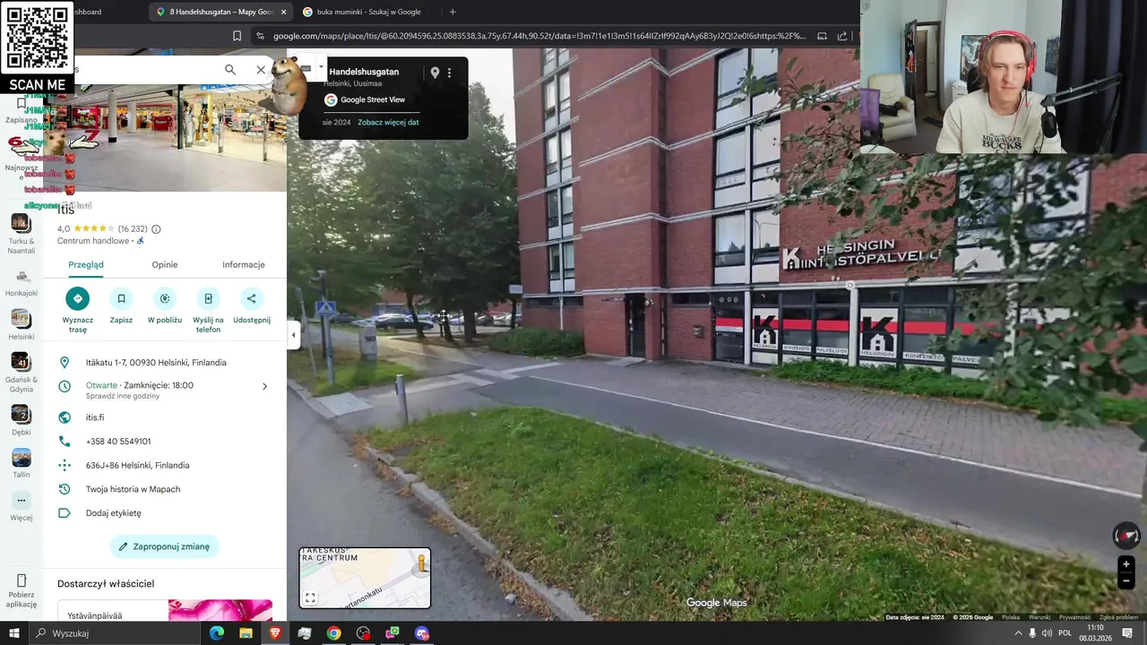Collapse the side panel arrow

[293, 335]
